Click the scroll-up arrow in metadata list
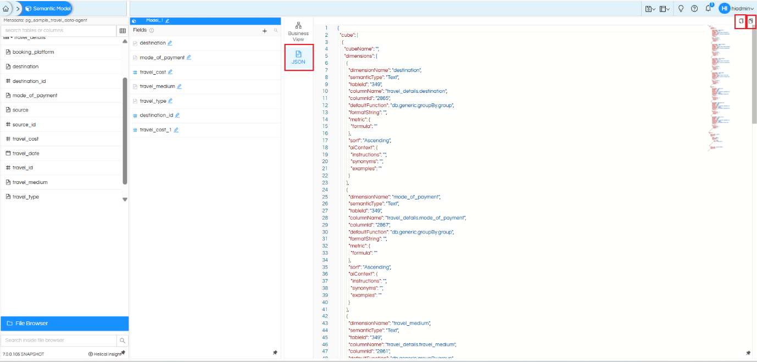The height and width of the screenshot is (362, 757). 125,42
